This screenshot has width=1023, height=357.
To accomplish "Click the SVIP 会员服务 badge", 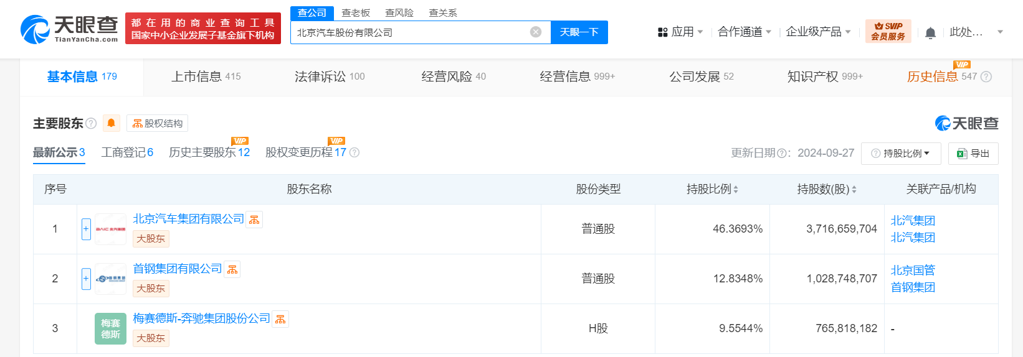I will [888, 32].
